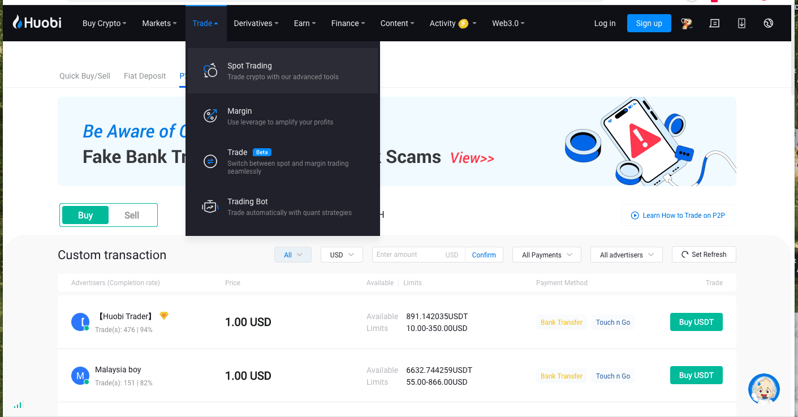Open the chat support mascot icon
Image resolution: width=798 pixels, height=417 pixels.
764,389
